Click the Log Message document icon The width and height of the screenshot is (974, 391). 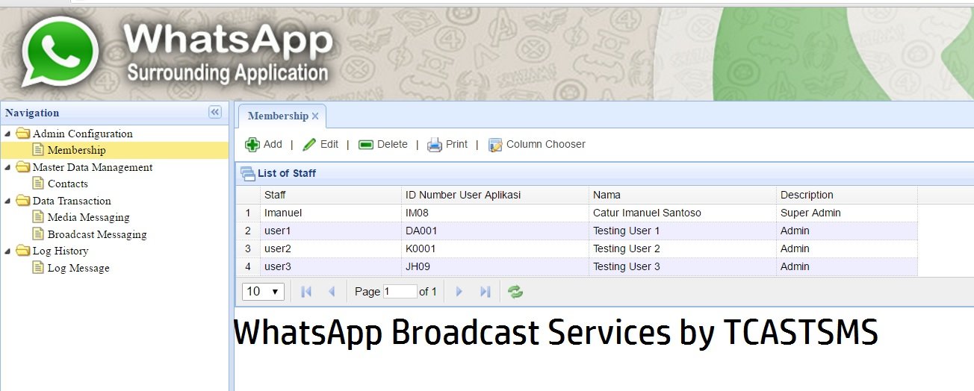(x=38, y=268)
